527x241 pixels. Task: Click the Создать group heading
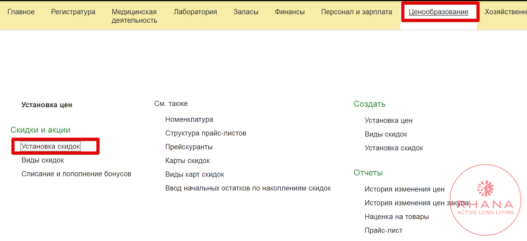pos(369,104)
